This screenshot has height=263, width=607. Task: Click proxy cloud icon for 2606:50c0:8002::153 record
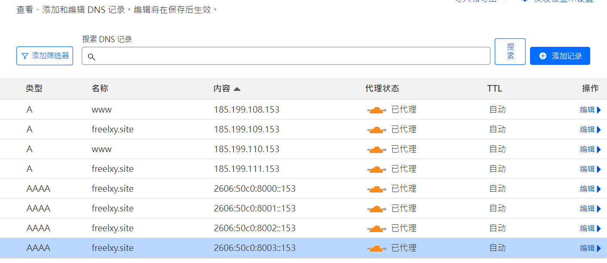pyautogui.click(x=376, y=228)
